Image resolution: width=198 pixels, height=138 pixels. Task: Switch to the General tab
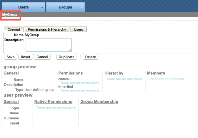pyautogui.click(x=14, y=30)
